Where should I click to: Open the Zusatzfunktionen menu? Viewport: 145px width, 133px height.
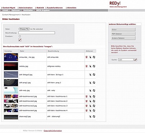point(55,8)
